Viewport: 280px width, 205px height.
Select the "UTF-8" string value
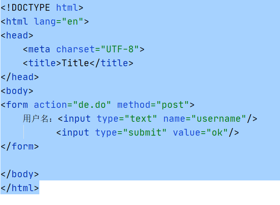point(120,50)
